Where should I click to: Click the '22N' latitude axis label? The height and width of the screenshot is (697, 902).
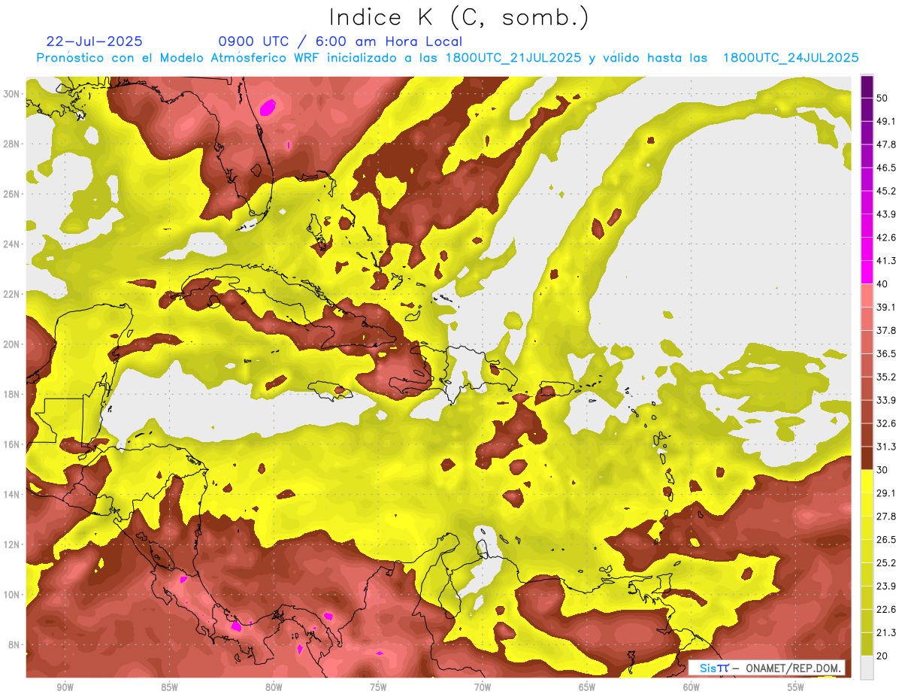12,294
